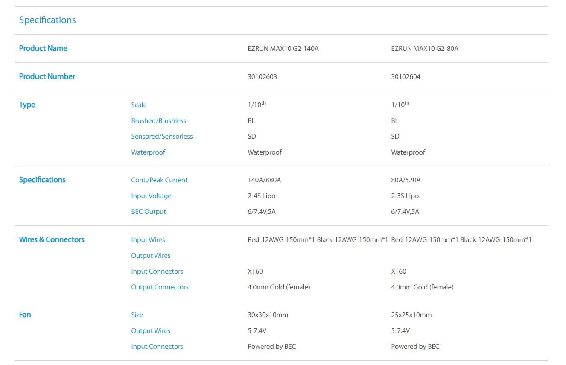
Task: Click the Scale attribute label
Action: (139, 105)
